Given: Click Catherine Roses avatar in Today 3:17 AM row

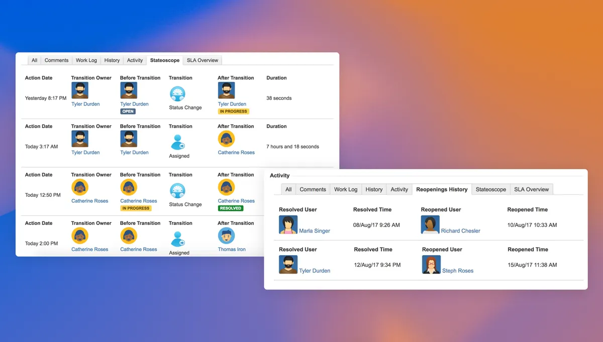Looking at the screenshot, I should tap(226, 139).
